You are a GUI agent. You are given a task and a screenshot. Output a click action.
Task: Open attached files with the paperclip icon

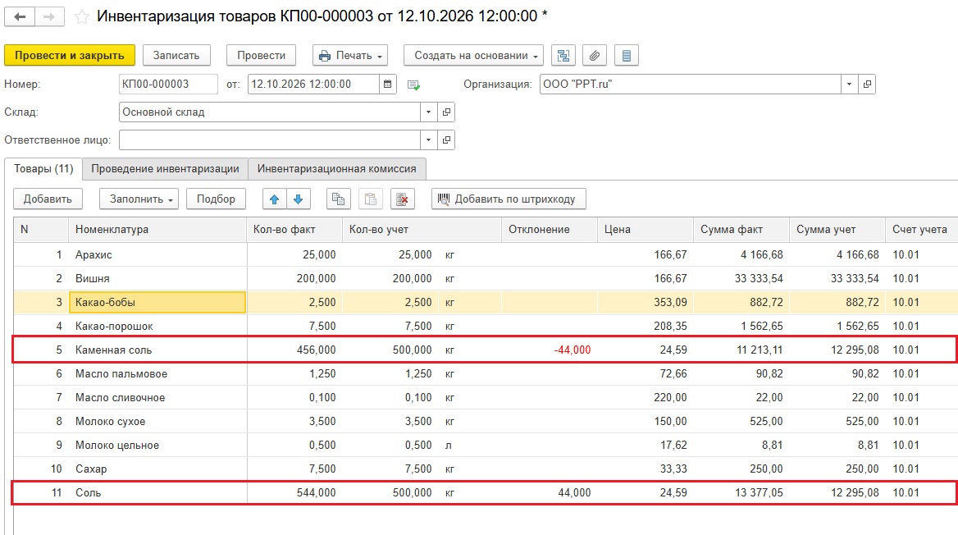(x=595, y=56)
